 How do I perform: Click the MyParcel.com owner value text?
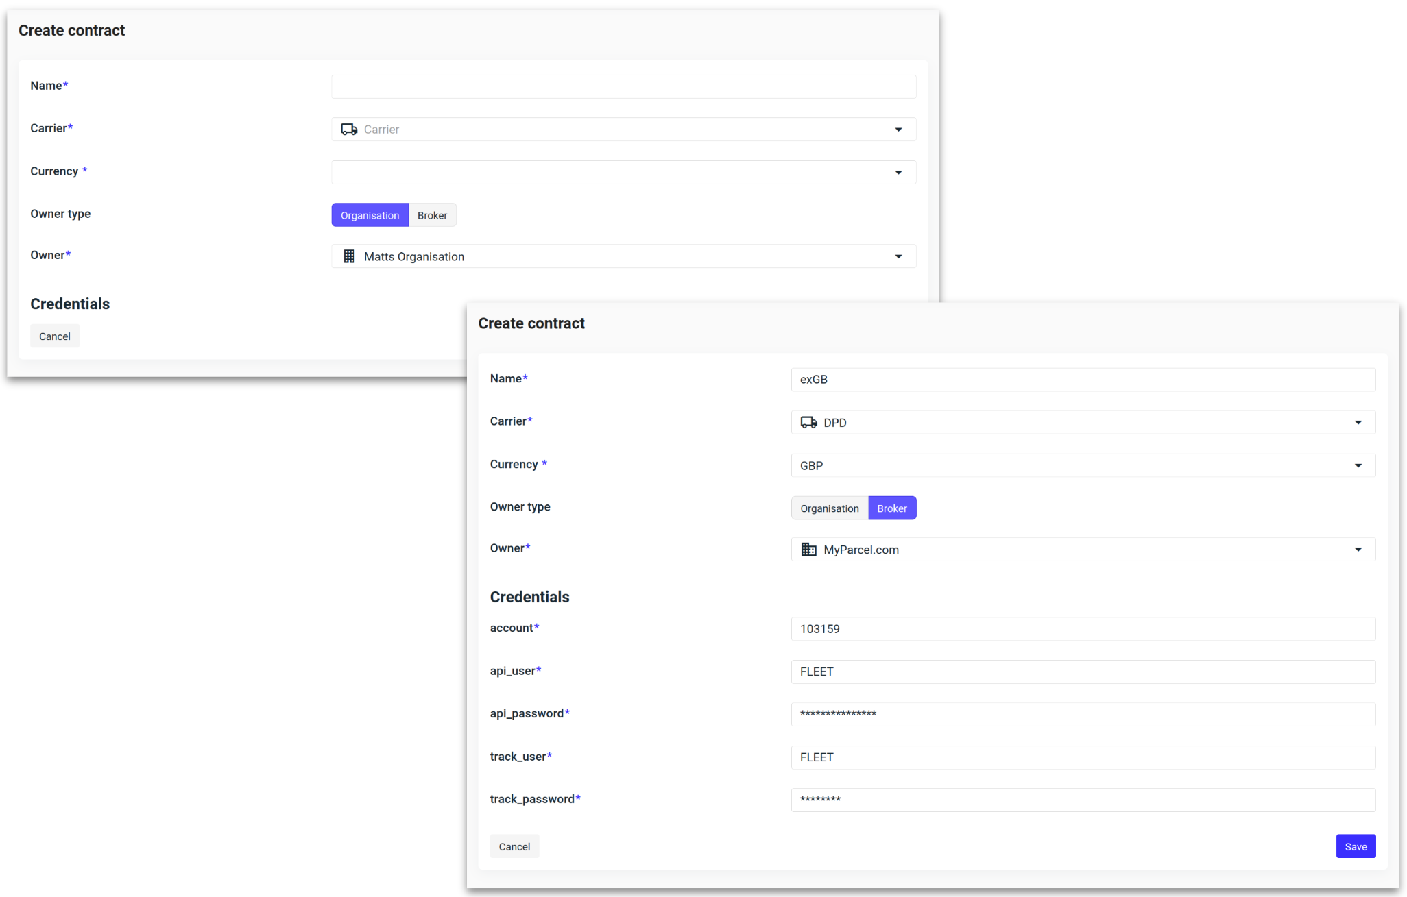(x=861, y=550)
